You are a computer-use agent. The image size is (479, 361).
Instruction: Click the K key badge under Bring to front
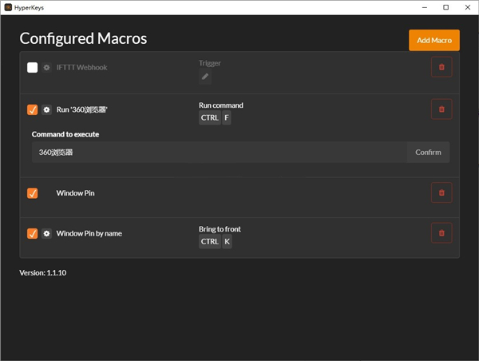[227, 242]
